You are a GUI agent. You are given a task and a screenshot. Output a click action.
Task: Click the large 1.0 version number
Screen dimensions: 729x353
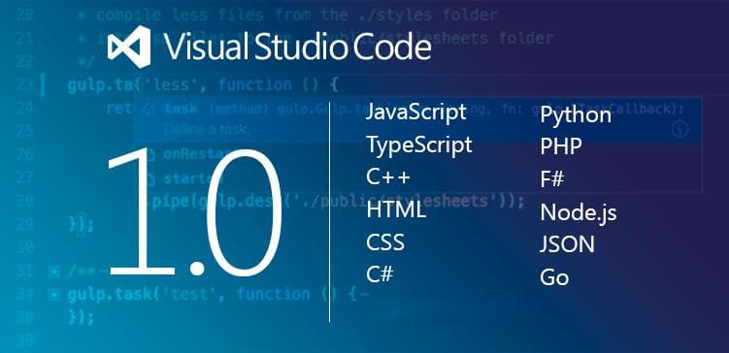tap(195, 211)
